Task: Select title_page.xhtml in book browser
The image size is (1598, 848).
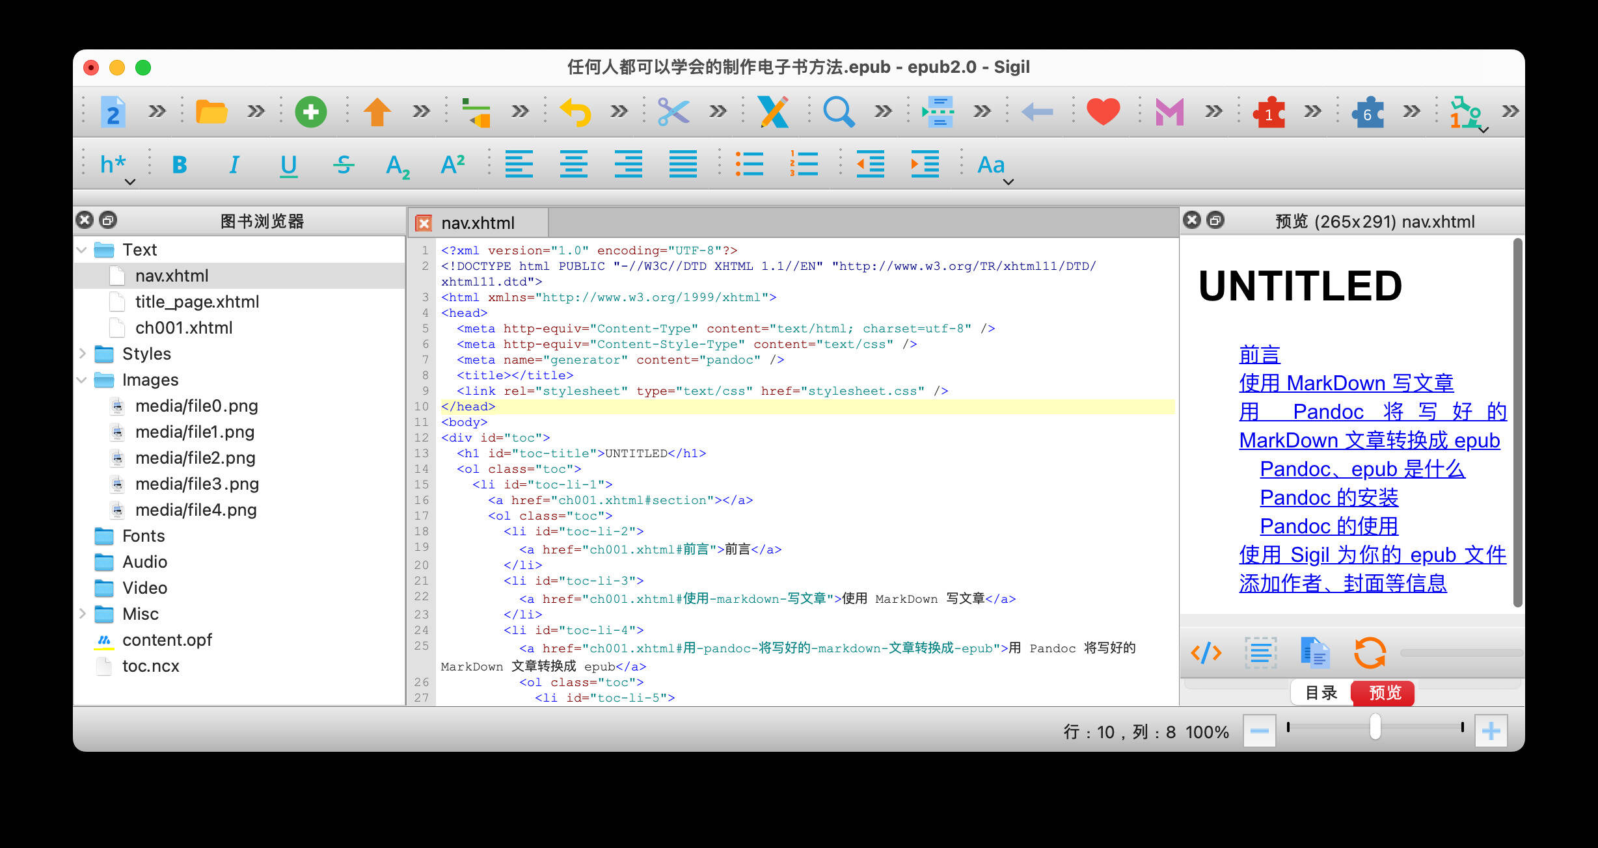Action: (x=197, y=302)
